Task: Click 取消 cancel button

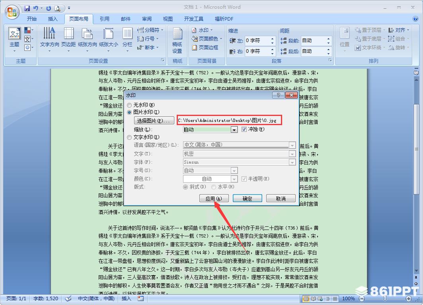Action: click(x=281, y=199)
